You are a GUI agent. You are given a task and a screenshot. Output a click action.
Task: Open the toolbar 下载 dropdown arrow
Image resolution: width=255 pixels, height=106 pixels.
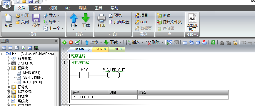click(121, 43)
